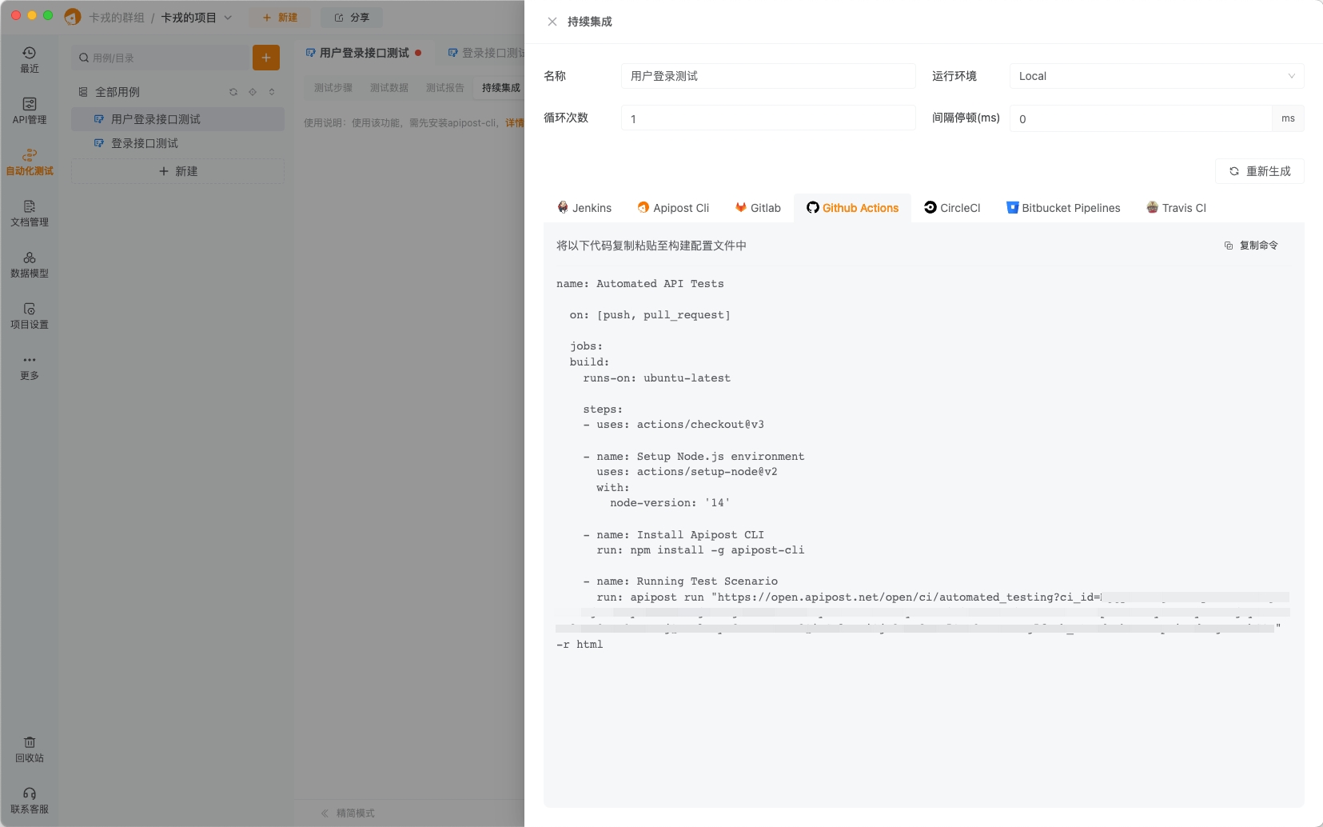The image size is (1323, 827).
Task: Click the 重新生成 button
Action: [x=1260, y=171]
